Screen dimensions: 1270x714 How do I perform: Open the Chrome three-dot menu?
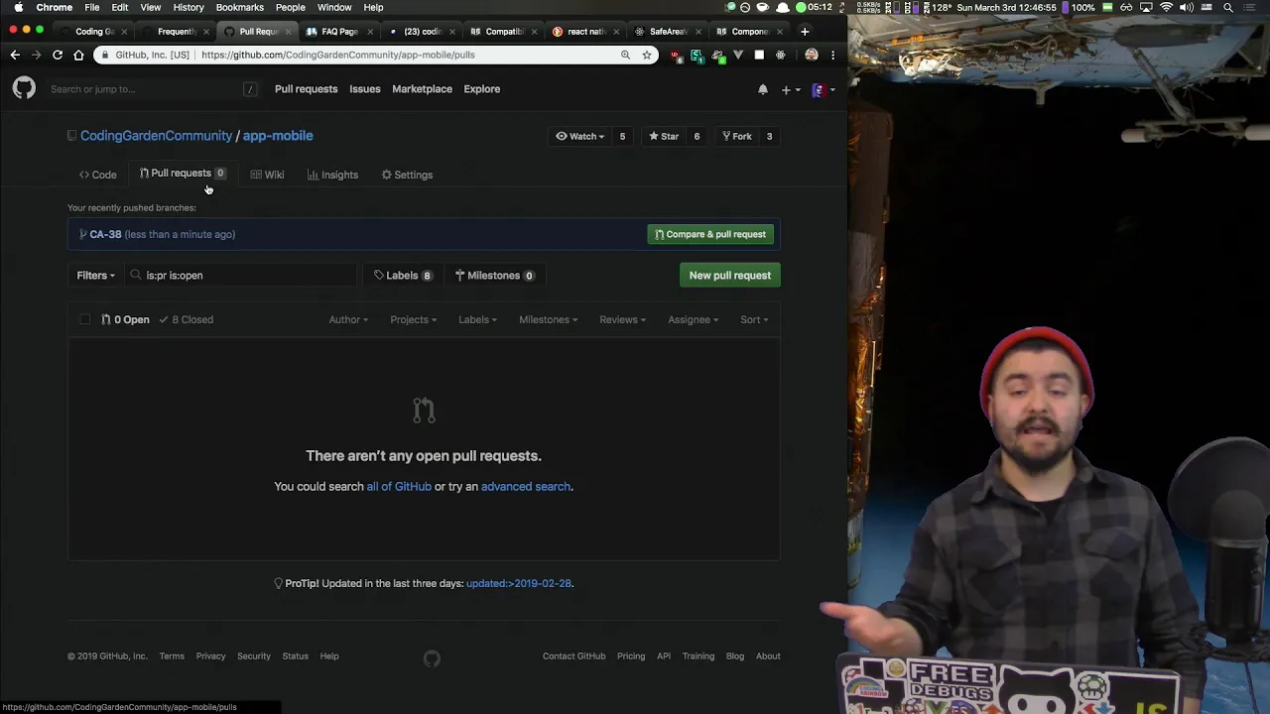[x=832, y=55]
